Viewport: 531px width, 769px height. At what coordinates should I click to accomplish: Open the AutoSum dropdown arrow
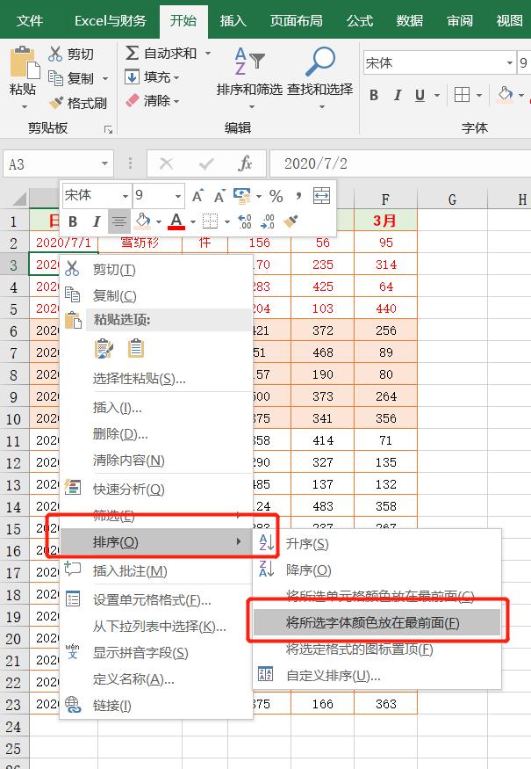208,53
